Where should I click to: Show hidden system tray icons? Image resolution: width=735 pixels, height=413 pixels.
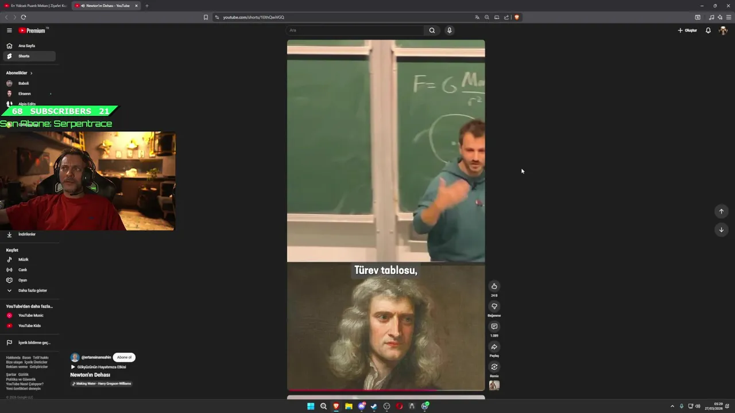click(x=672, y=406)
